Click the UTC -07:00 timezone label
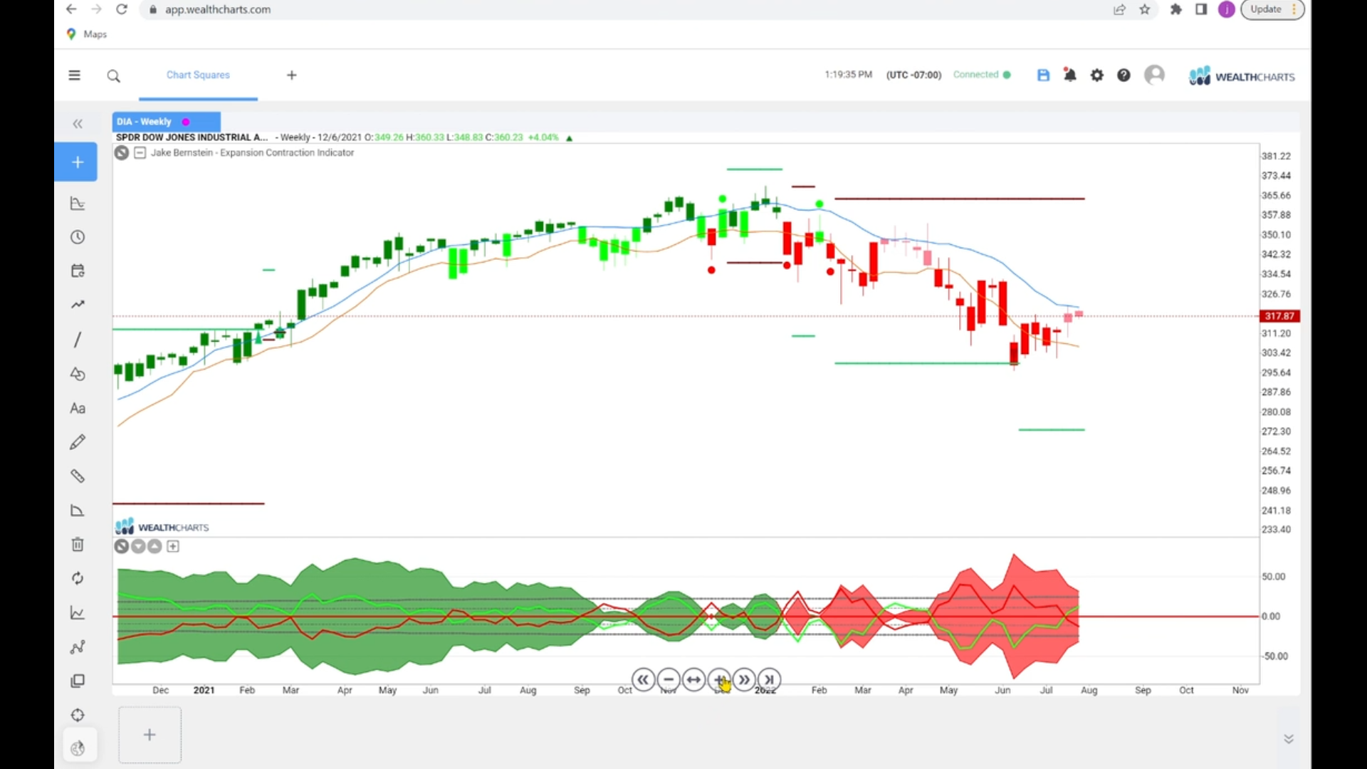Screen dimensions: 1367x769 click(x=913, y=75)
